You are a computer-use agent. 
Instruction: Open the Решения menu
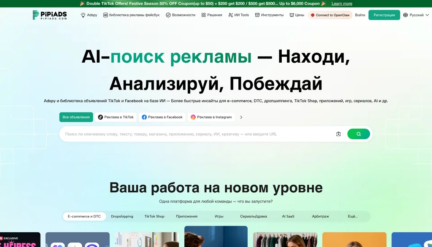212,15
